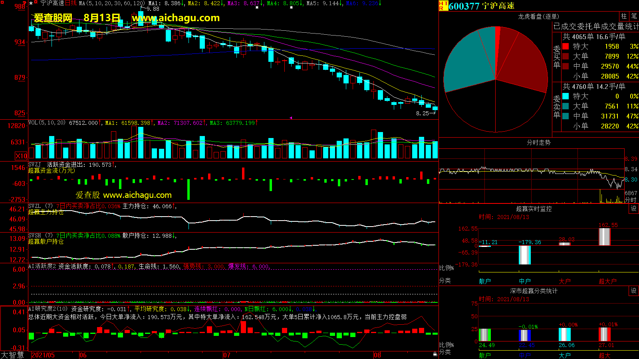This screenshot has height=359, width=639.
Task: Click the red square icon at top-left corner
Action: tap(2, 3)
